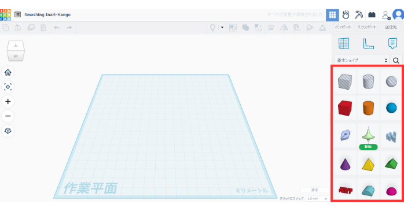Viewport: 404px width, 211px height.
Task: Toggle orthographic perspective view cube icon
Action: pos(8,131)
